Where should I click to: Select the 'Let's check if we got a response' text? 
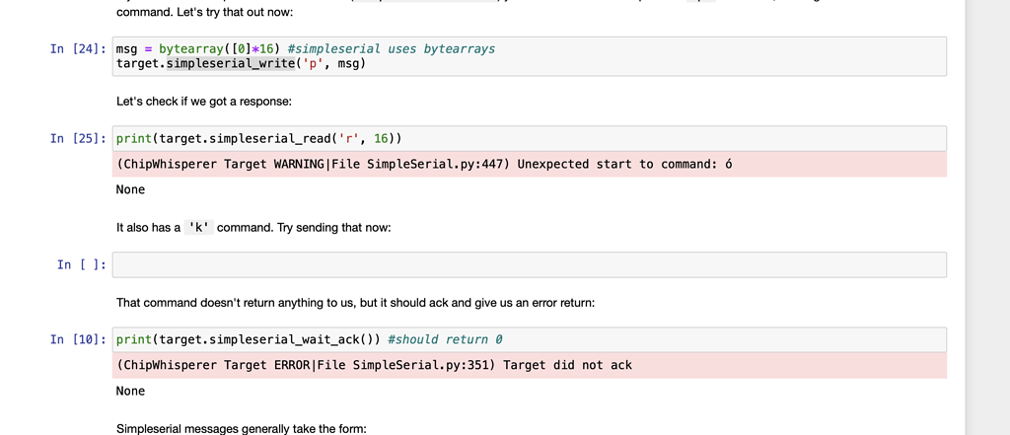coord(203,102)
